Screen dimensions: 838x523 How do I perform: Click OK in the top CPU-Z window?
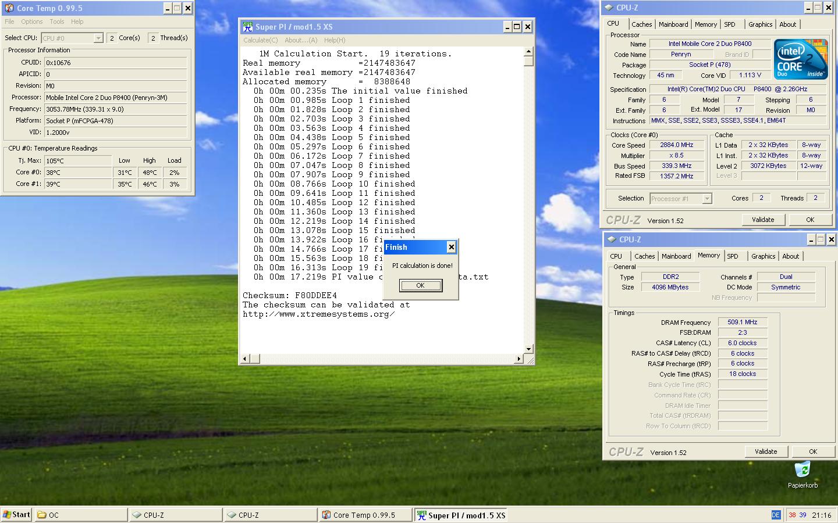tap(810, 220)
